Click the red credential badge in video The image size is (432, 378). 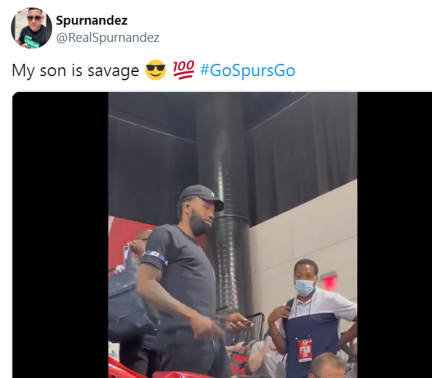tap(304, 350)
